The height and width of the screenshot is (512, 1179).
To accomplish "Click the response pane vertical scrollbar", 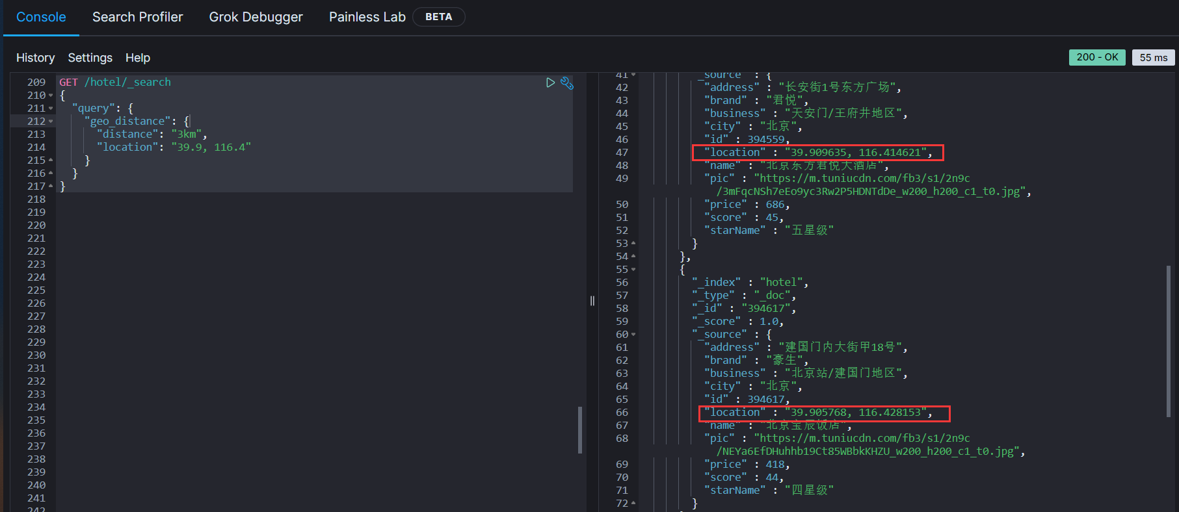I will tap(1168, 341).
